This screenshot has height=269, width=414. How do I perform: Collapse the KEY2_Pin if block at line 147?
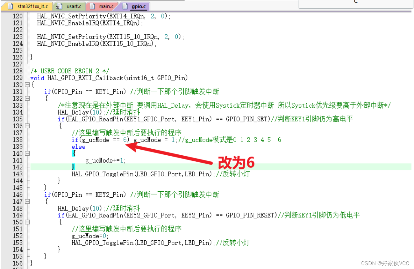coord(27,202)
